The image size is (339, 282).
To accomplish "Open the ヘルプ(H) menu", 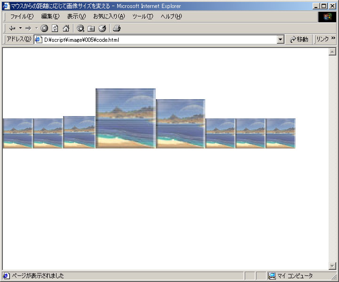I will point(171,16).
